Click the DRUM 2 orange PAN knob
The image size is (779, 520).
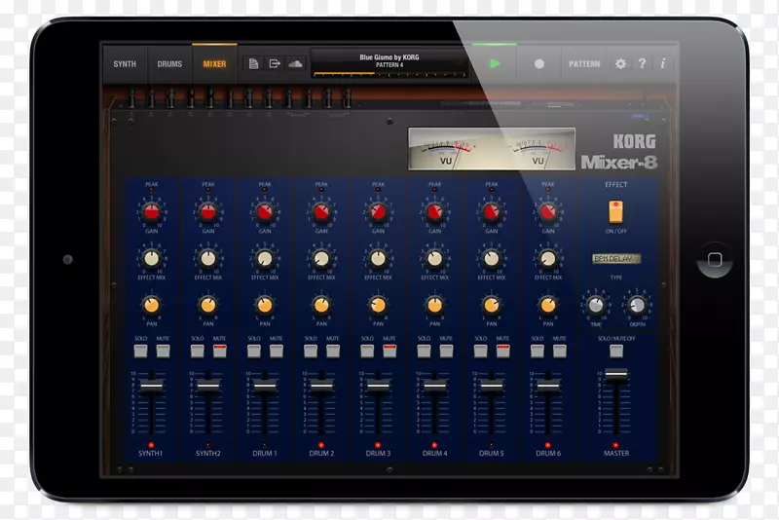point(321,305)
